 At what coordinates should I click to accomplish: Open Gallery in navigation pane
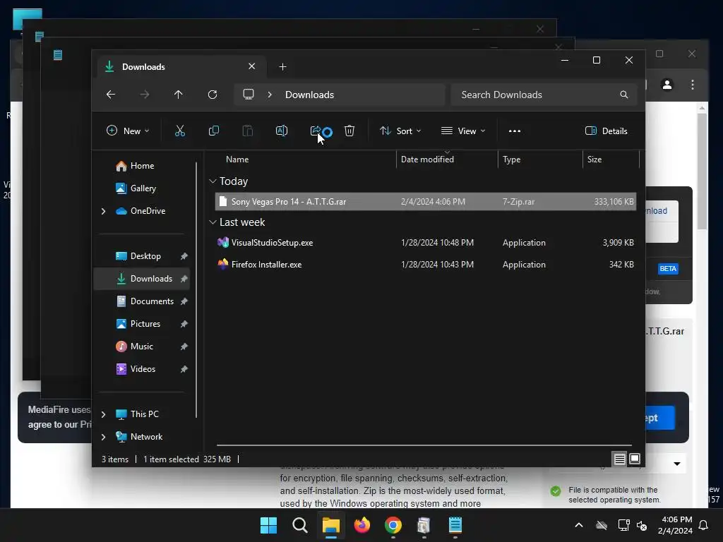pyautogui.click(x=143, y=188)
